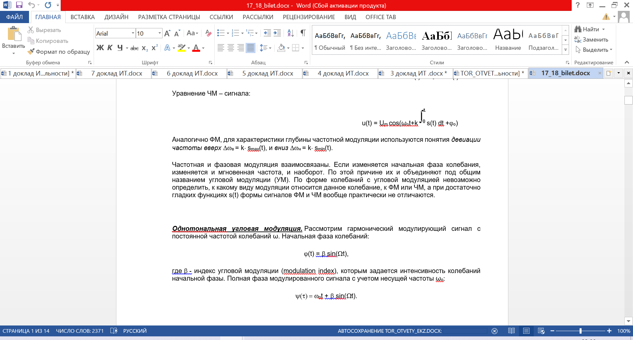Toggle strikethrough formatting
Image resolution: width=633 pixels, height=340 pixels.
coord(135,48)
